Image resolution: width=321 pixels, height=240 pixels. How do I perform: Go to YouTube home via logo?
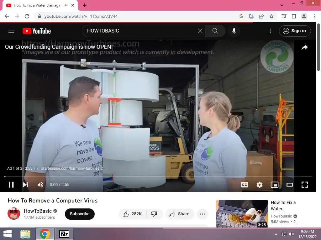click(37, 31)
